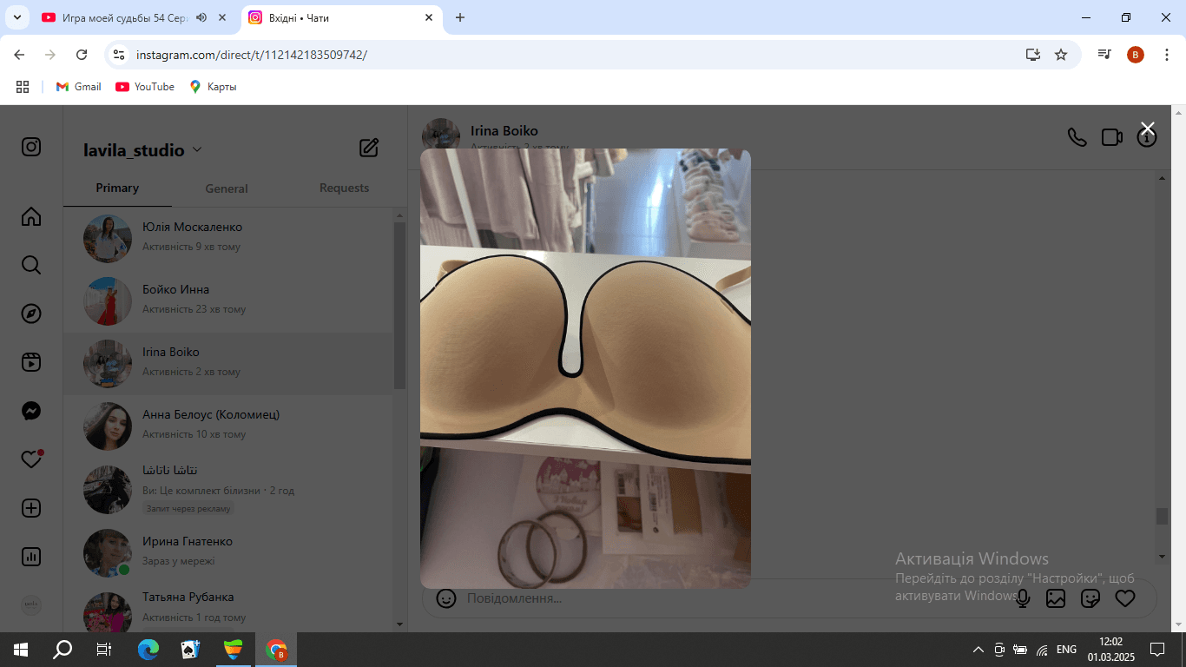Screen dimensions: 1186x667
Task: Open conversation information icon
Action: click(x=1147, y=138)
